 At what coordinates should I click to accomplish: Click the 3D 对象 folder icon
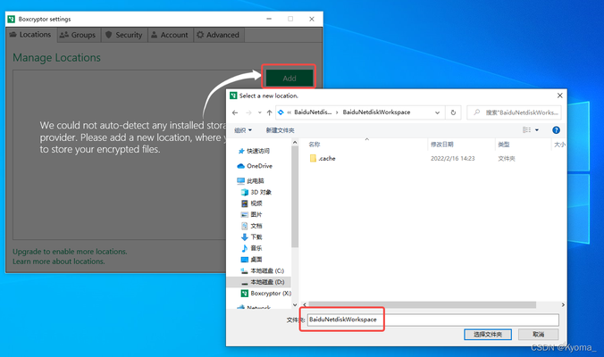244,192
